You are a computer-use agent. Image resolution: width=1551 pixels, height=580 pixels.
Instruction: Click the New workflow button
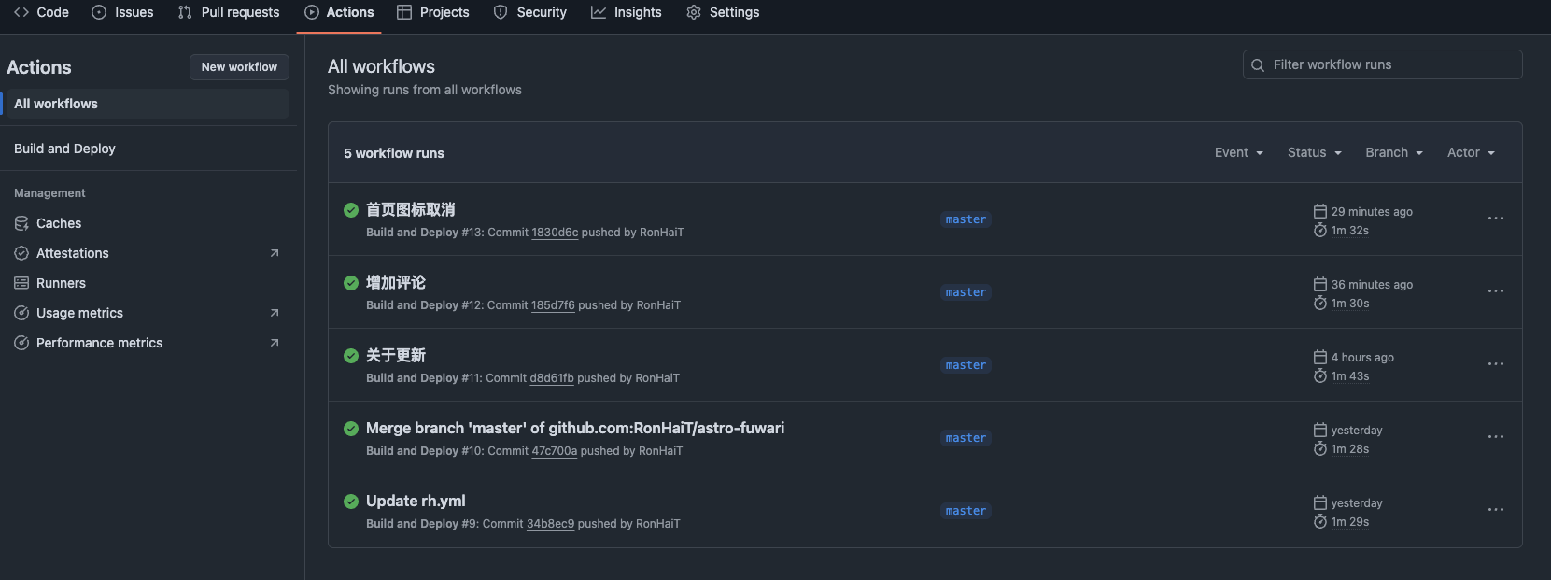pos(239,67)
